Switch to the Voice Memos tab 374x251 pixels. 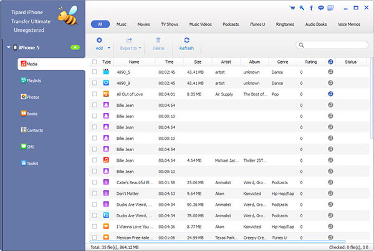[x=349, y=24]
